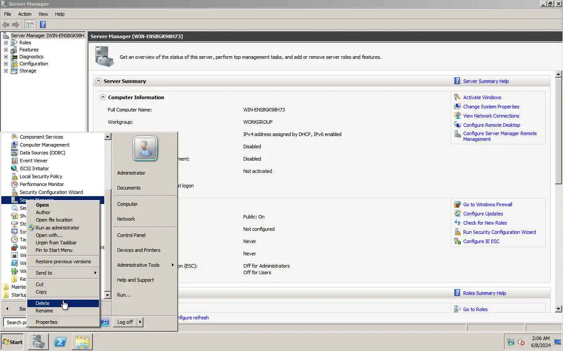Click the user account picture thumbnail
563x351 pixels.
145,149
